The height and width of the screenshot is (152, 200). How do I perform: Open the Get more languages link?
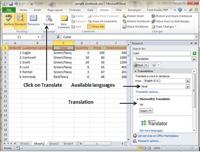[151, 131]
